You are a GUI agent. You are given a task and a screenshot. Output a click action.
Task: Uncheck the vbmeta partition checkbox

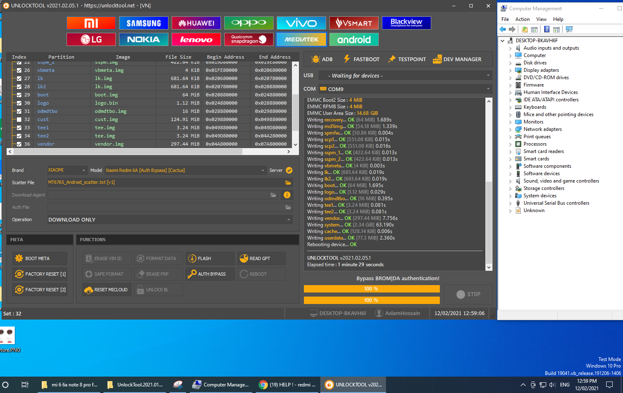tap(19, 70)
